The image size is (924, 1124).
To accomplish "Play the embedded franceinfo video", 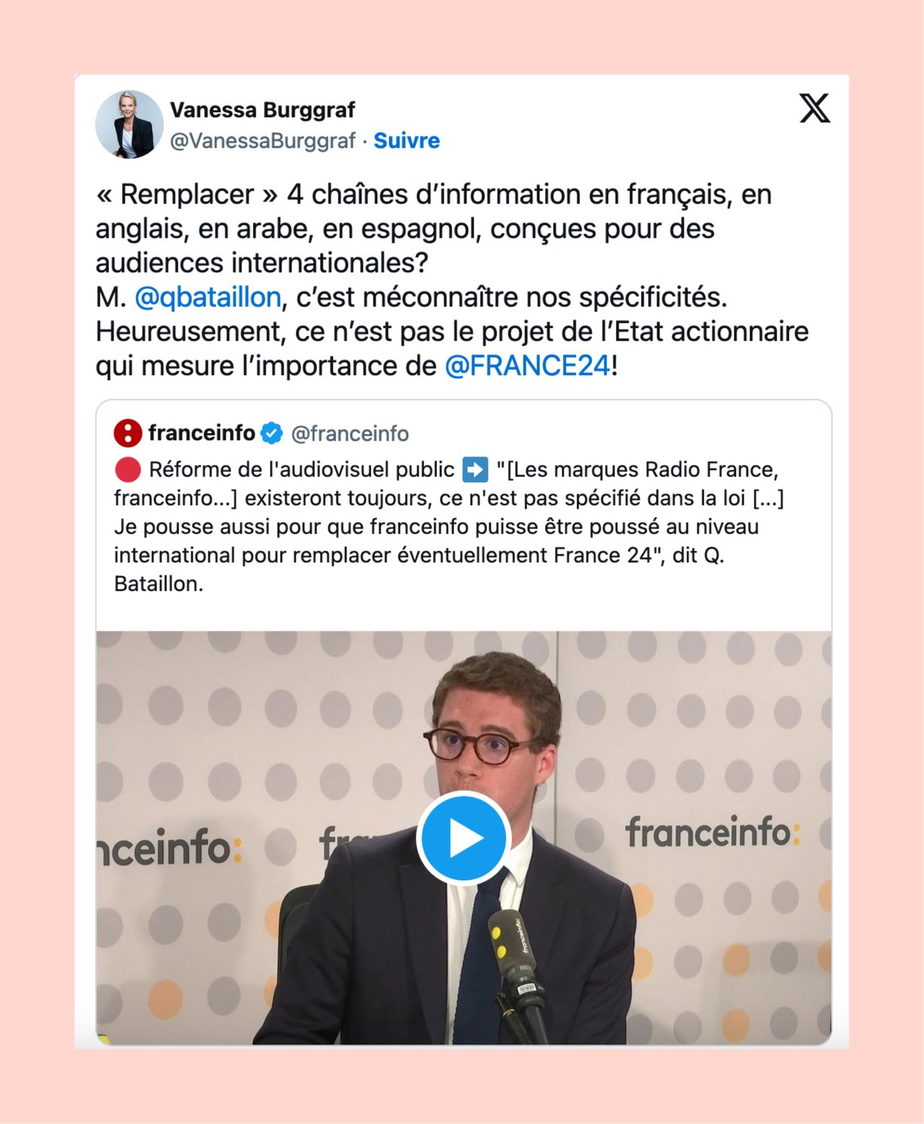I will tap(464, 838).
